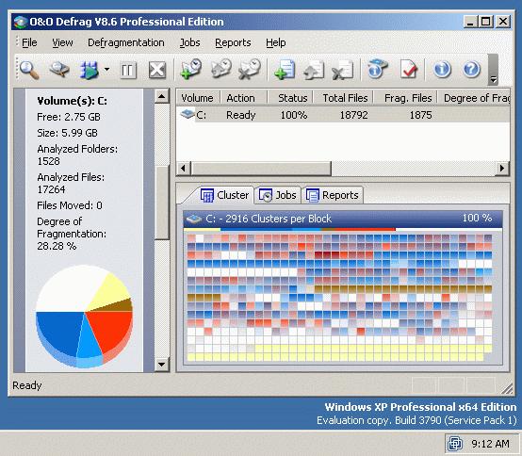Click the start defragmentation green arrow icon
522x456 pixels.
(x=90, y=70)
